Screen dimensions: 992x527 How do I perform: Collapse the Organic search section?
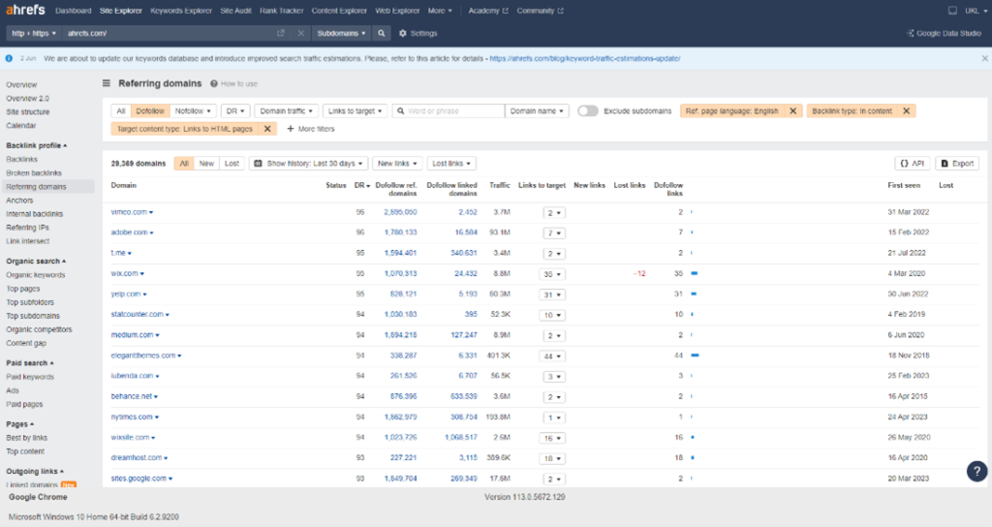point(36,261)
